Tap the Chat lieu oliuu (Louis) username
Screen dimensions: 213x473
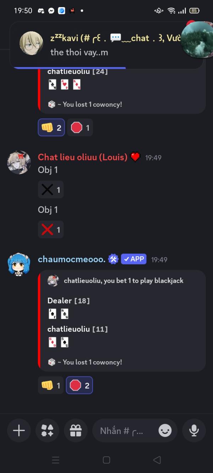pos(82,157)
